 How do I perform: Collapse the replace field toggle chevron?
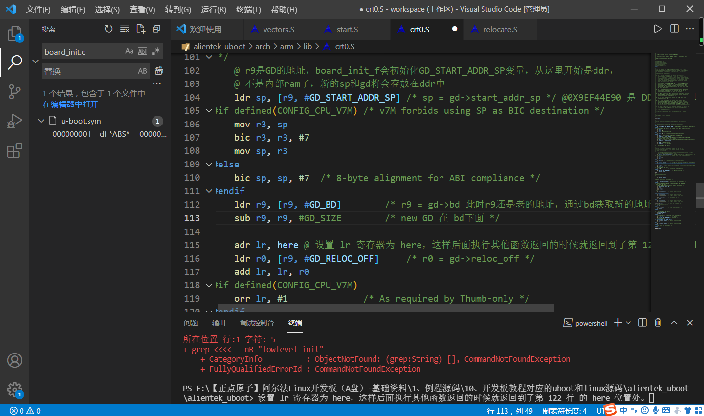(x=35, y=61)
